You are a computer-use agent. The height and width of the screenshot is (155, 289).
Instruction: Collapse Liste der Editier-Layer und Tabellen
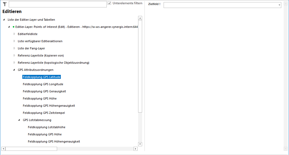coord(4,20)
